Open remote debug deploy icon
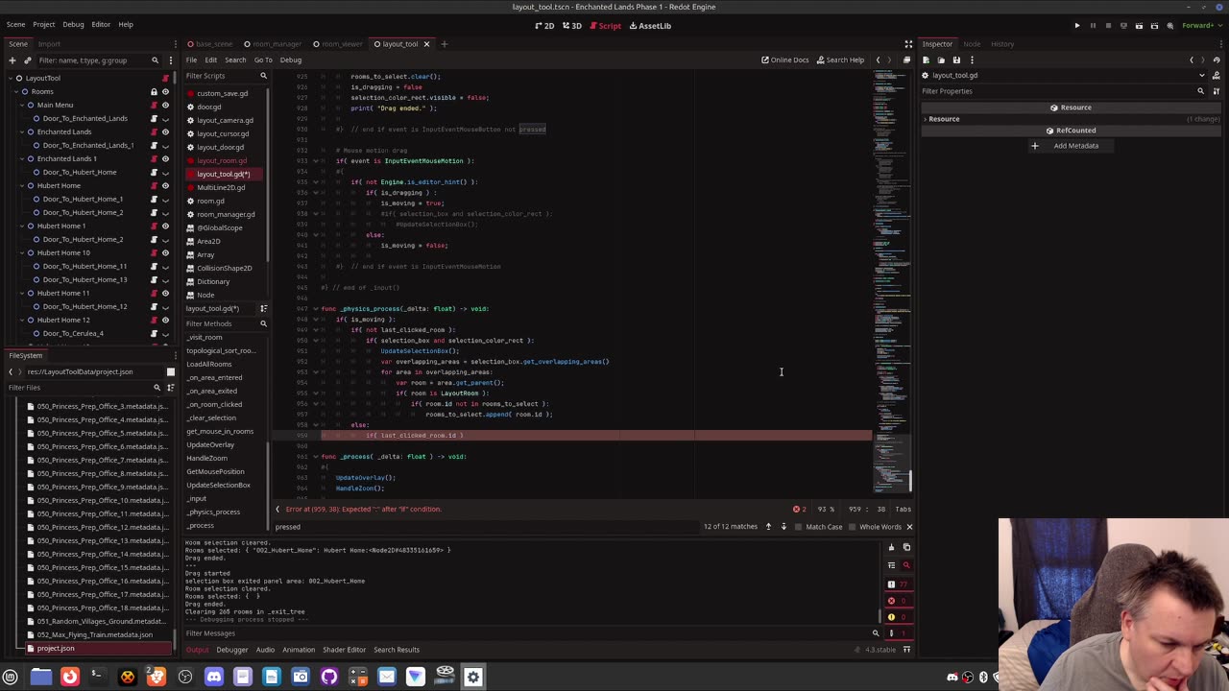The height and width of the screenshot is (691, 1229). click(x=1123, y=26)
